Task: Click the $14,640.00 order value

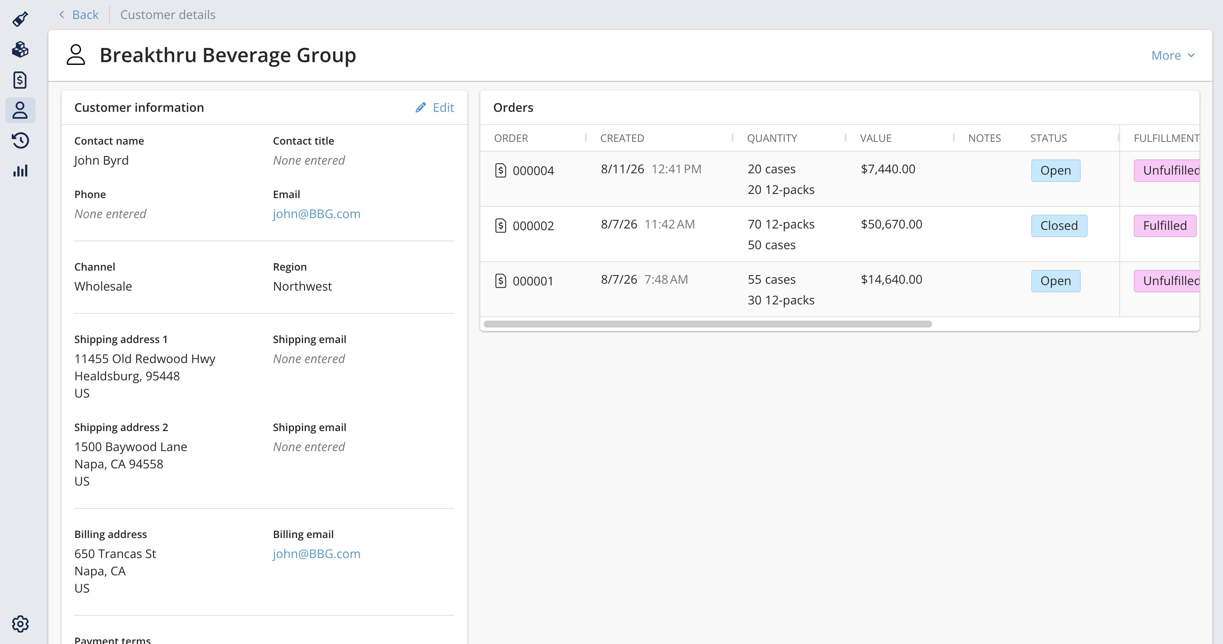Action: click(x=891, y=280)
